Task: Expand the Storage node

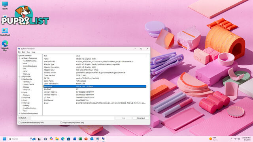Action: (22, 103)
